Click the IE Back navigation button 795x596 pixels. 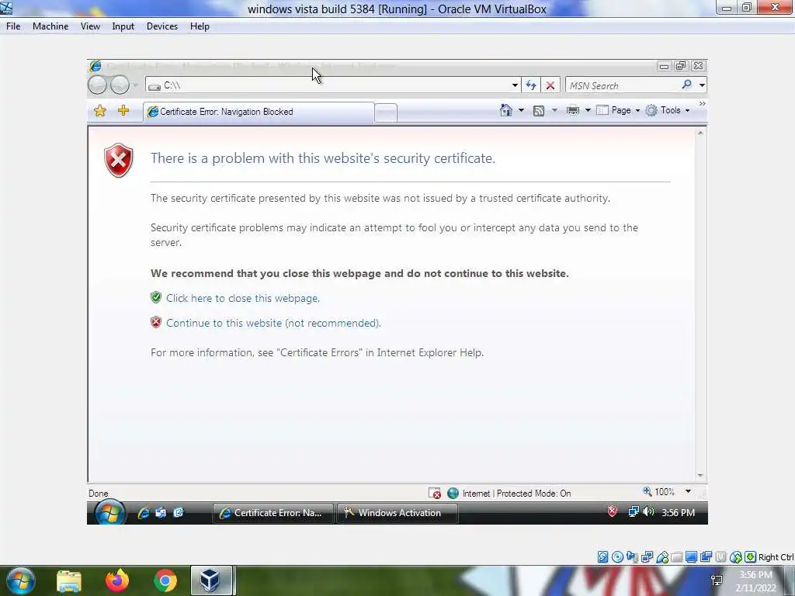(x=97, y=85)
